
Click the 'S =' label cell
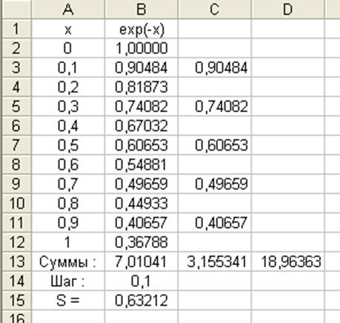(68, 301)
